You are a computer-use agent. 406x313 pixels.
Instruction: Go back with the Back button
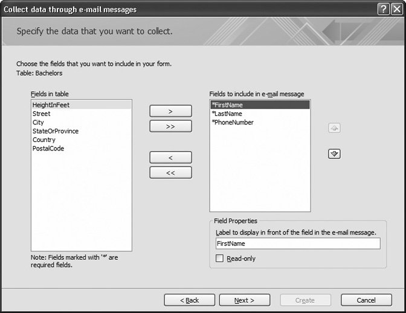(x=190, y=300)
